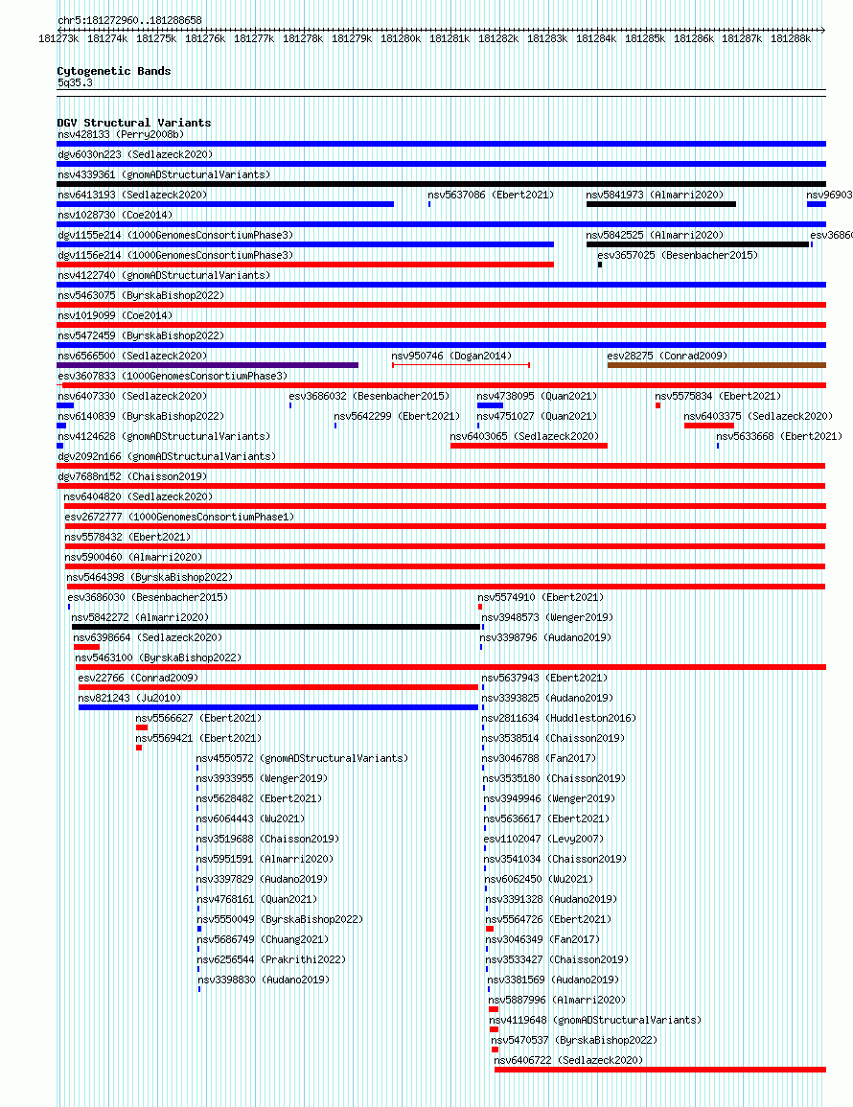This screenshot has width=853, height=1107.
Task: Open the nsv5463100 (ByrskaBishop2022) label
Action: (158, 657)
